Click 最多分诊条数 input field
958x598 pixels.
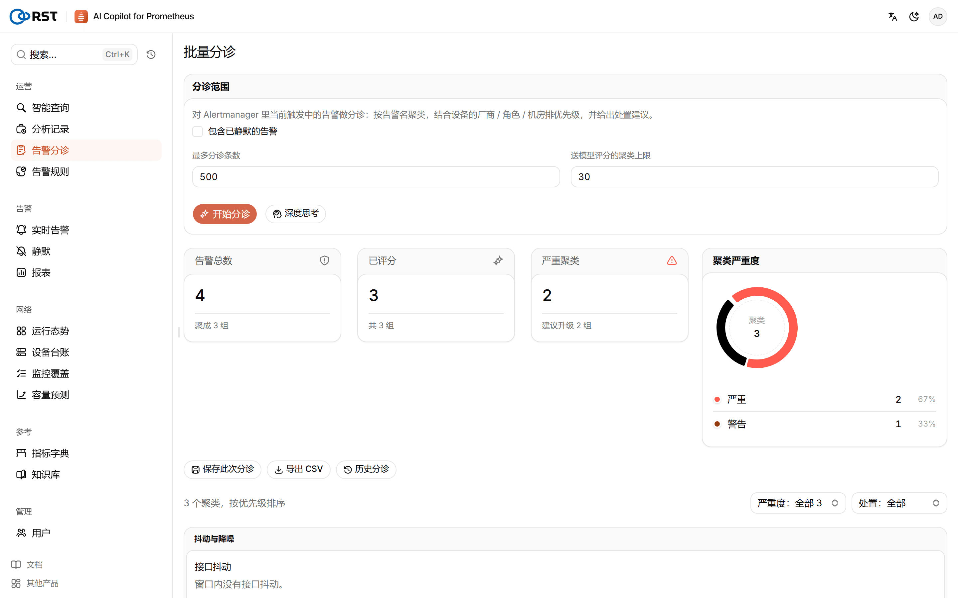coord(376,177)
